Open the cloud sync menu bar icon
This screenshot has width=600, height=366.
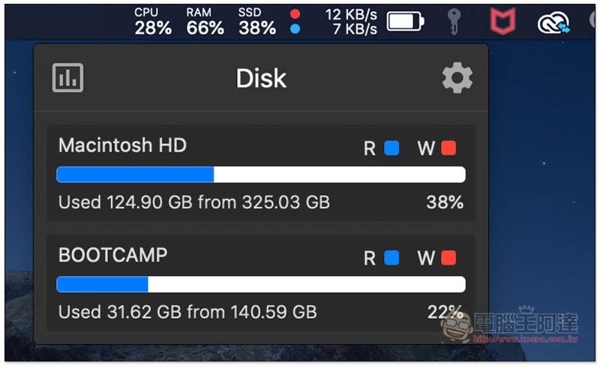point(553,23)
